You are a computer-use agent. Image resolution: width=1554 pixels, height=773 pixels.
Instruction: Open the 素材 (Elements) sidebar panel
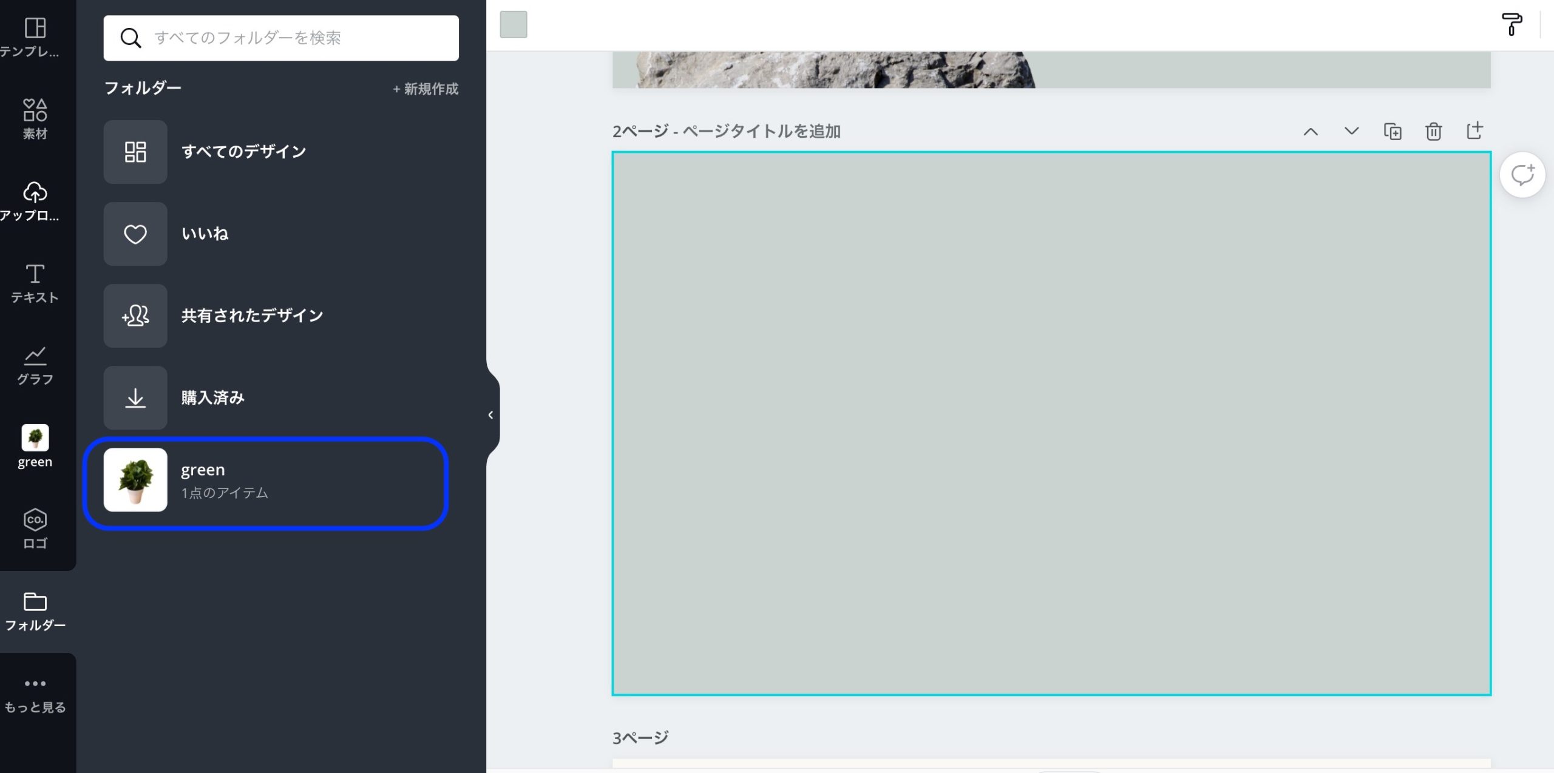[35, 119]
